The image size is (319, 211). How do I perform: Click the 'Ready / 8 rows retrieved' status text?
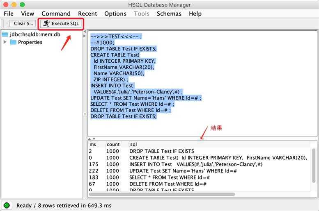pyautogui.click(x=64, y=206)
